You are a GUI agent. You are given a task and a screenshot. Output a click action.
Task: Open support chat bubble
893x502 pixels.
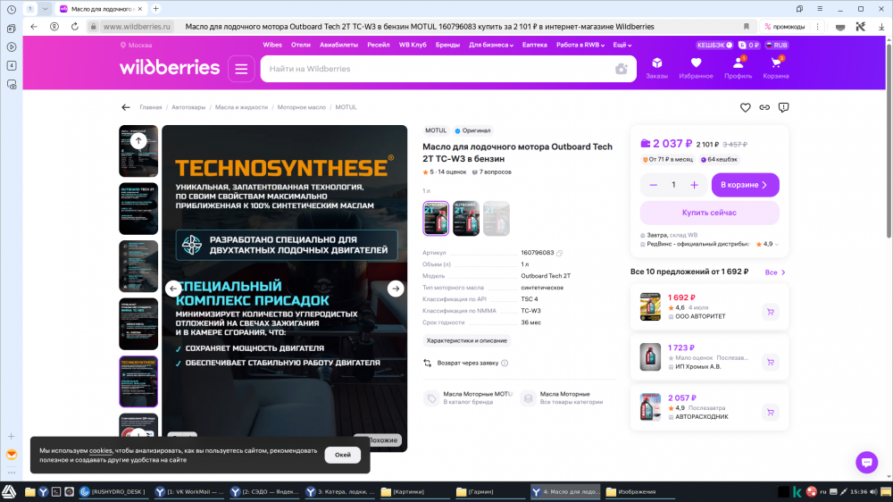[867, 462]
